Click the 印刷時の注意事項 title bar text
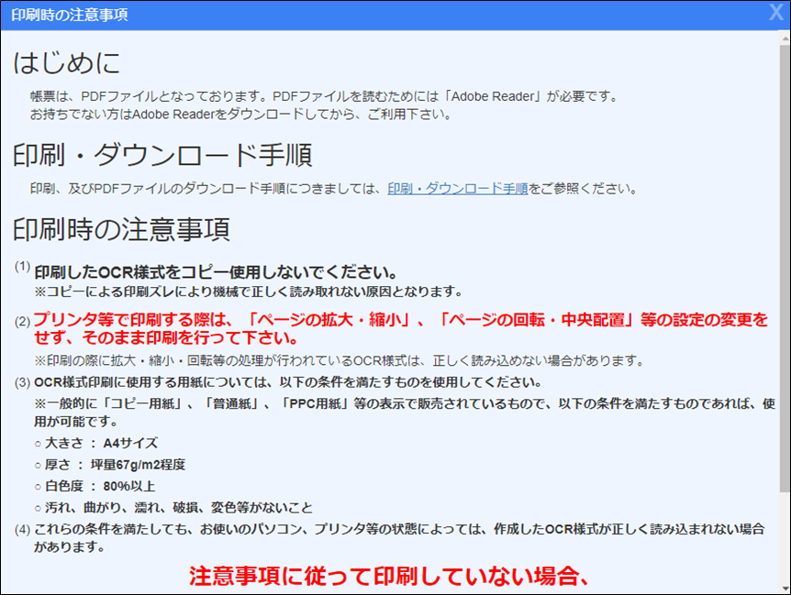This screenshot has height=595, width=791. coord(70,15)
